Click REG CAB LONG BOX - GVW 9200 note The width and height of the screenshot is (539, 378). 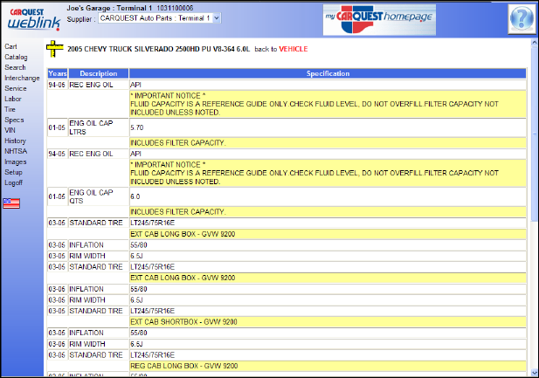click(328, 366)
